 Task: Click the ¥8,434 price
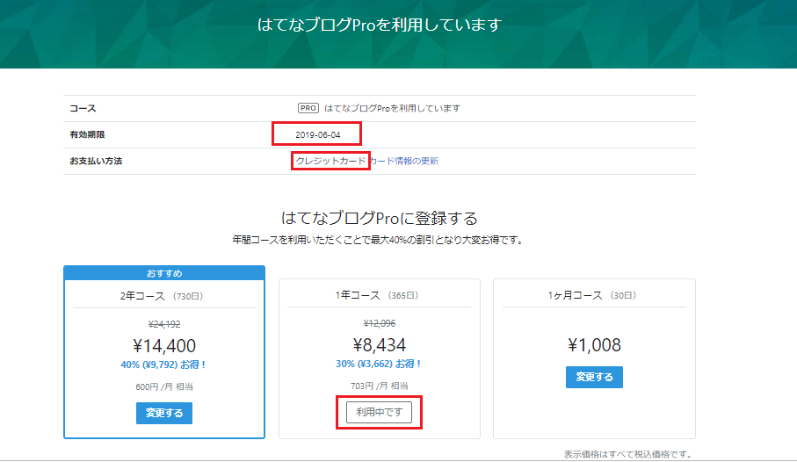pyautogui.click(x=380, y=345)
